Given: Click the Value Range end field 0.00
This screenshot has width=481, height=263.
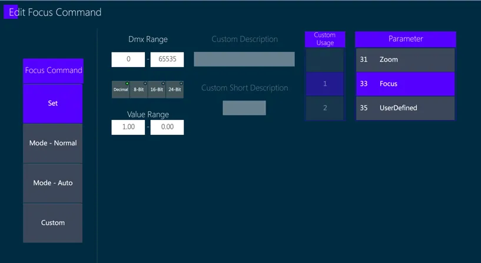Looking at the screenshot, I should point(167,127).
